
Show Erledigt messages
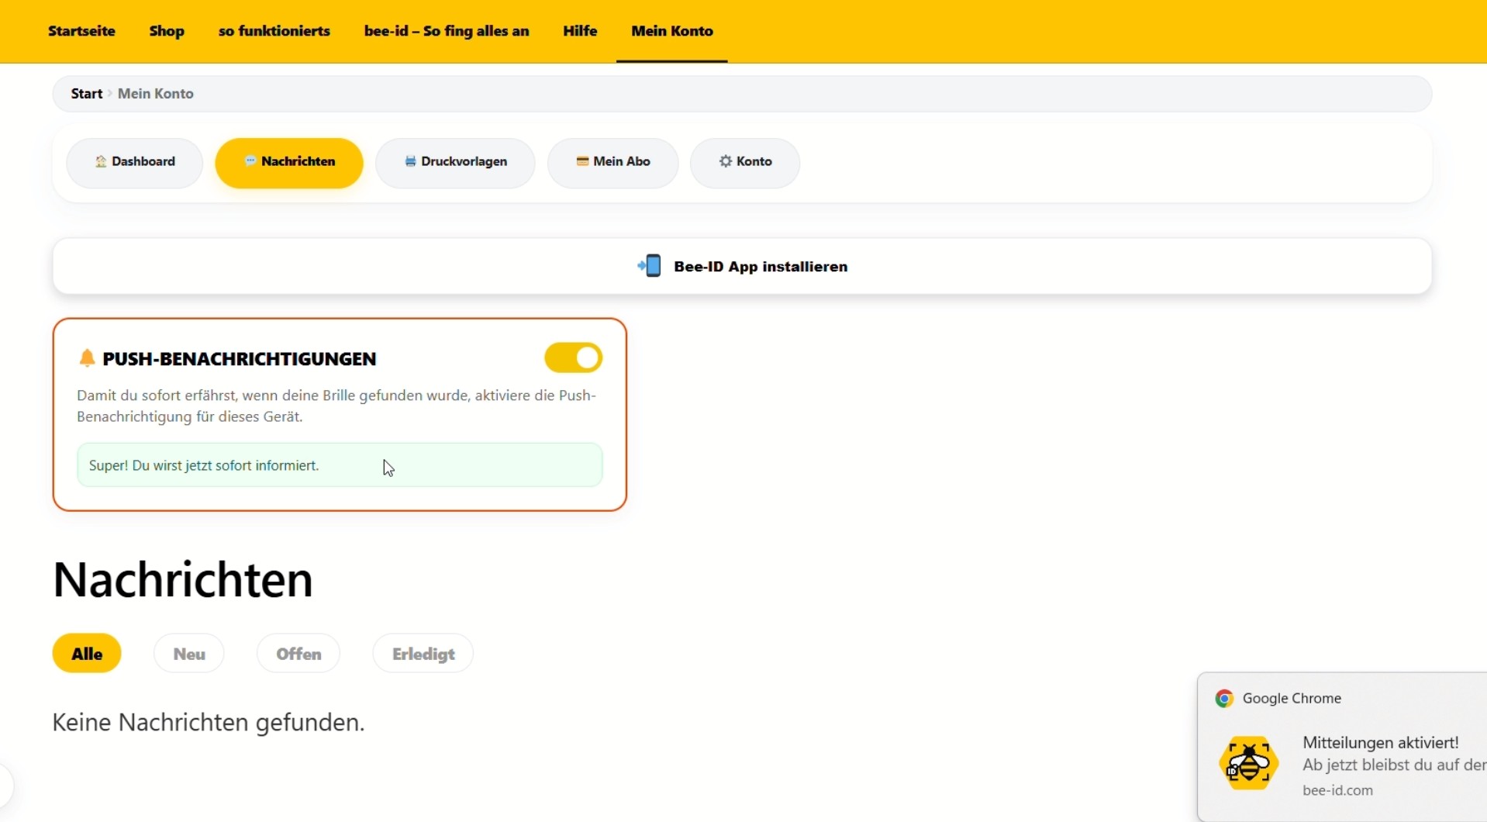pos(423,654)
